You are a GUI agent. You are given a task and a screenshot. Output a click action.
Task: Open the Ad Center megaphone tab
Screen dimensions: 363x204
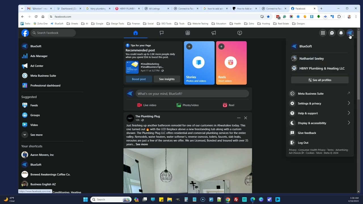coord(214,33)
